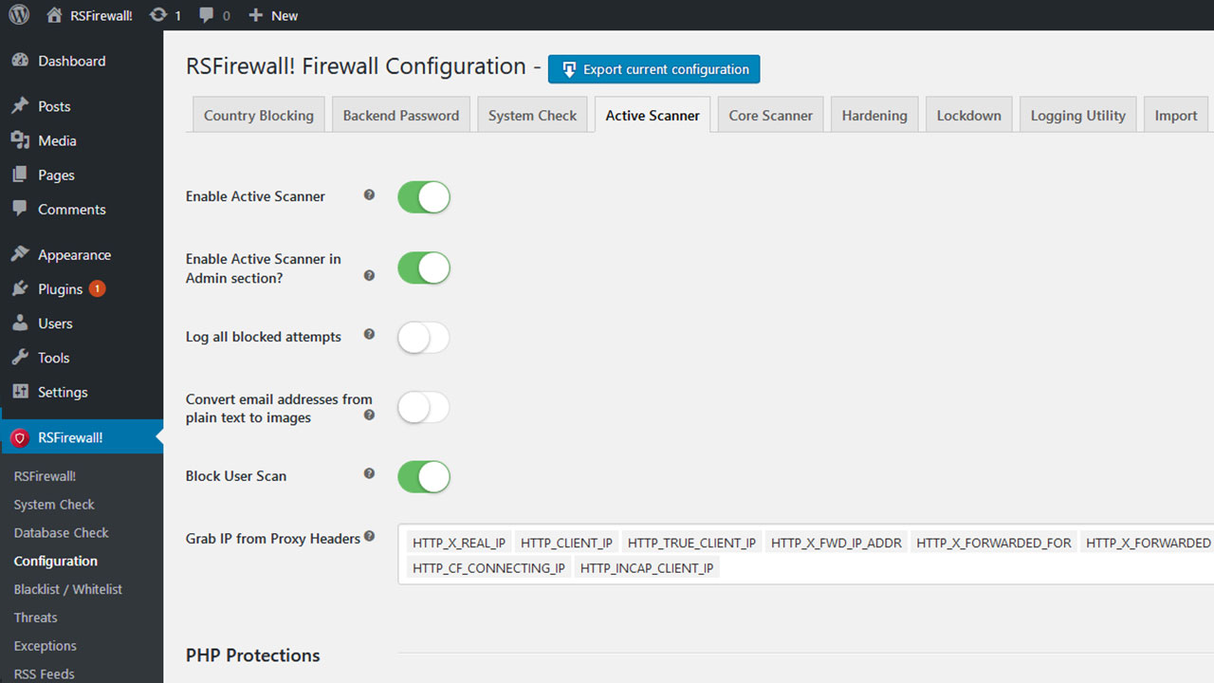Click help icon next to Enable Active Scanner
The width and height of the screenshot is (1214, 683).
pyautogui.click(x=369, y=194)
